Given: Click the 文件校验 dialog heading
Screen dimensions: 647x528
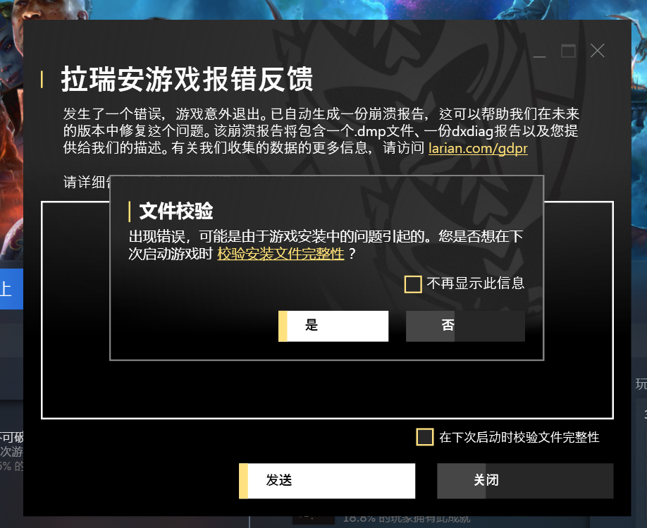Looking at the screenshot, I should pos(176,211).
